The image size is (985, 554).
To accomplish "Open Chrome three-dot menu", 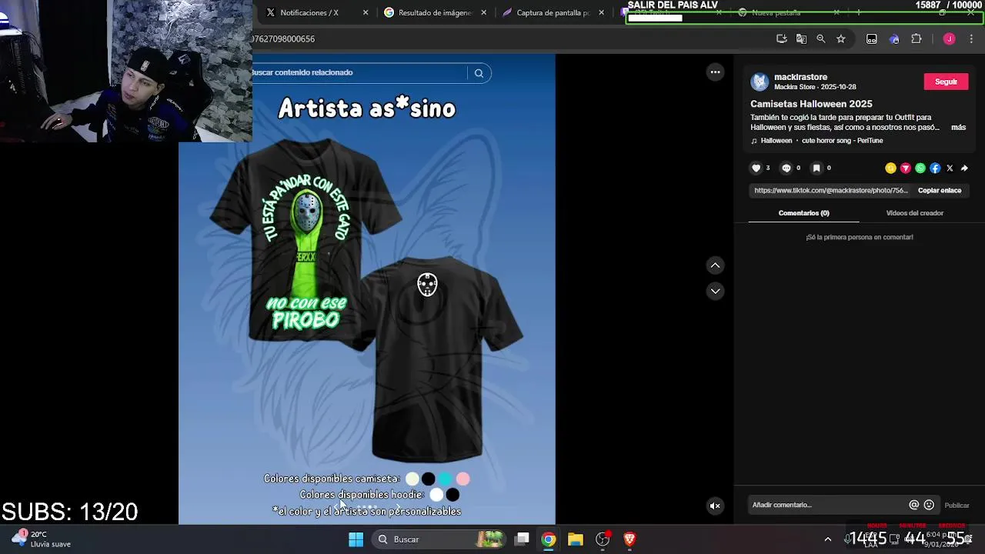I will [x=971, y=38].
